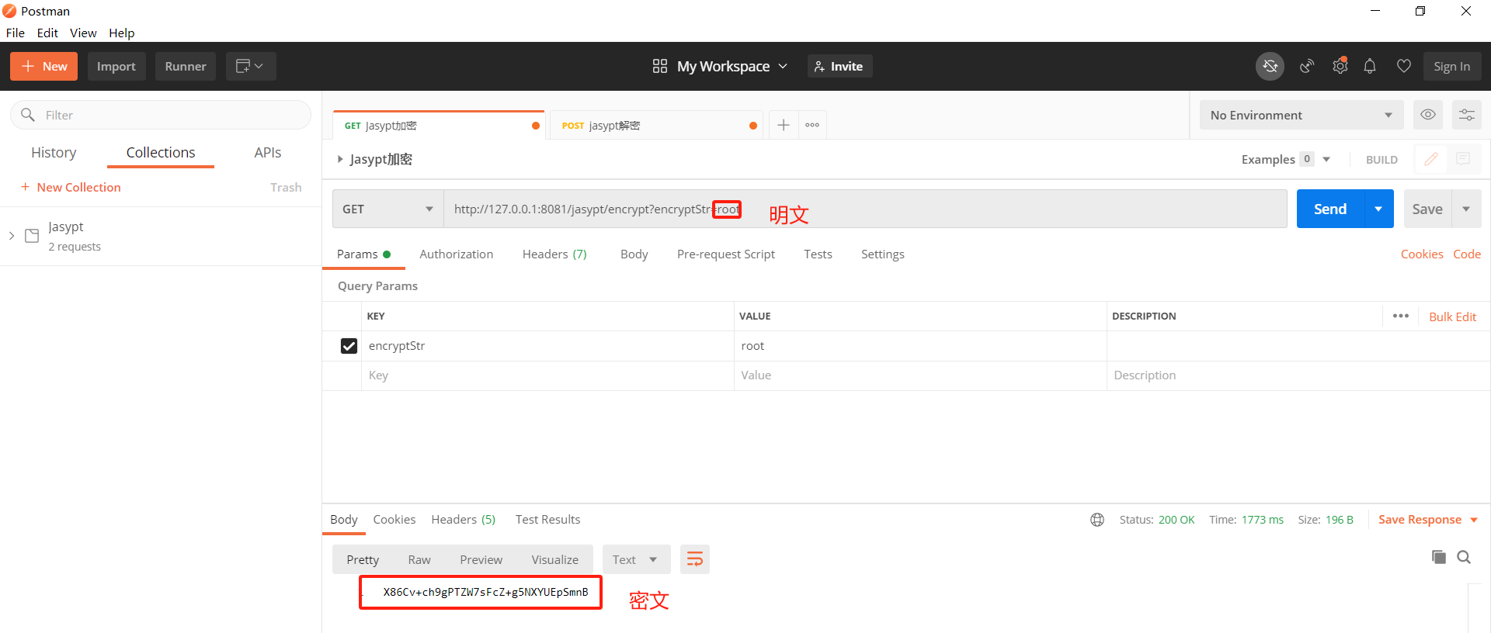Open manage environments sliders icon
1491x633 pixels.
(x=1467, y=115)
